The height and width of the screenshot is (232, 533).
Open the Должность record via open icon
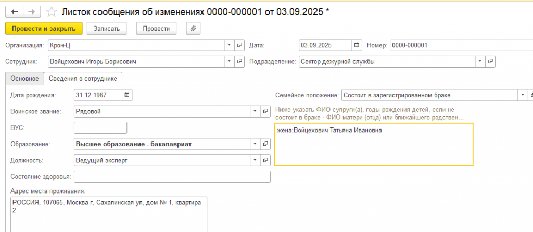(x=265, y=160)
